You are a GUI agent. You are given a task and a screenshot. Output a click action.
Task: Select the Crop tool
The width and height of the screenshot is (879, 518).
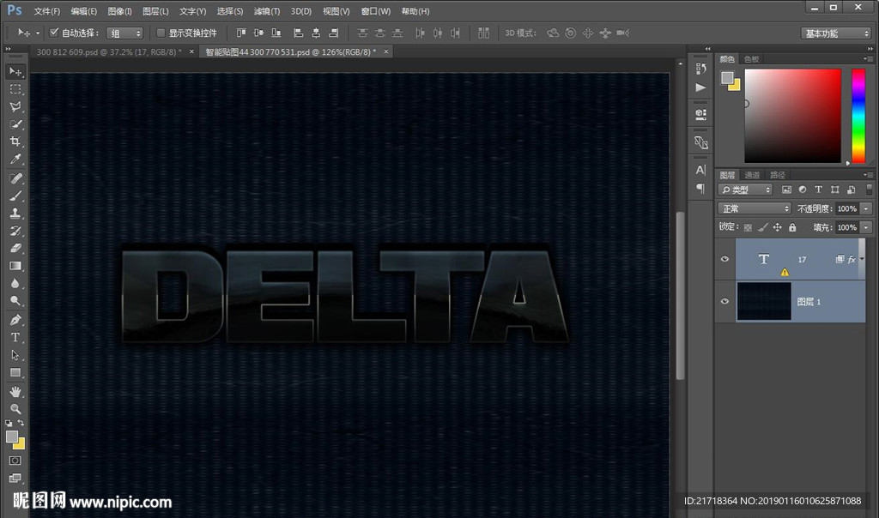point(15,142)
